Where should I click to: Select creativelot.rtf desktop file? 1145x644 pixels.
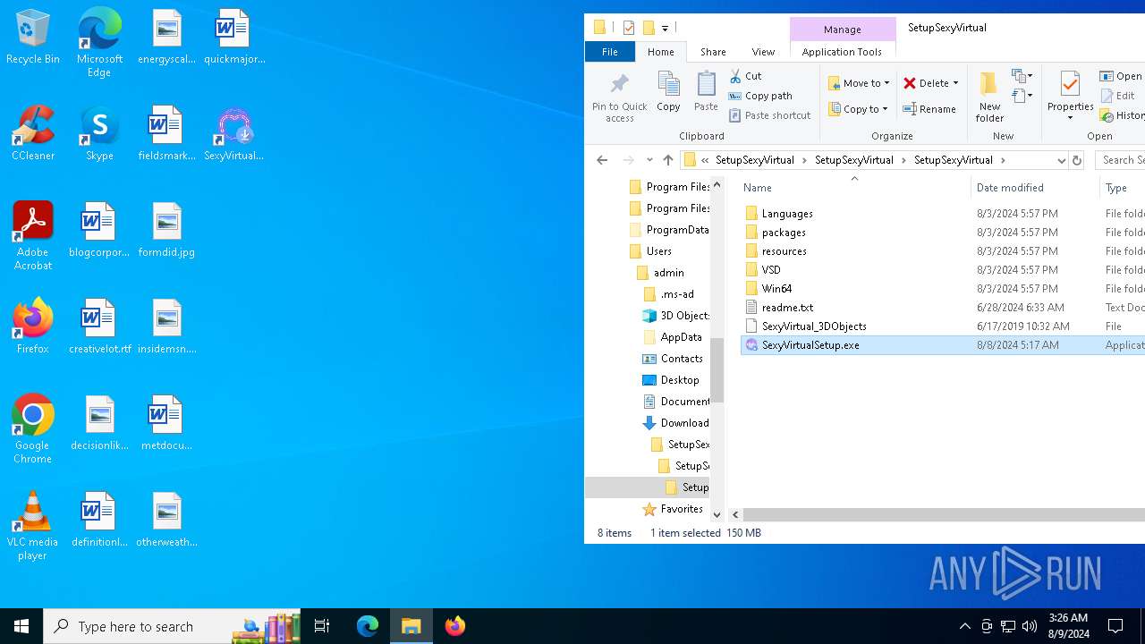point(99,326)
